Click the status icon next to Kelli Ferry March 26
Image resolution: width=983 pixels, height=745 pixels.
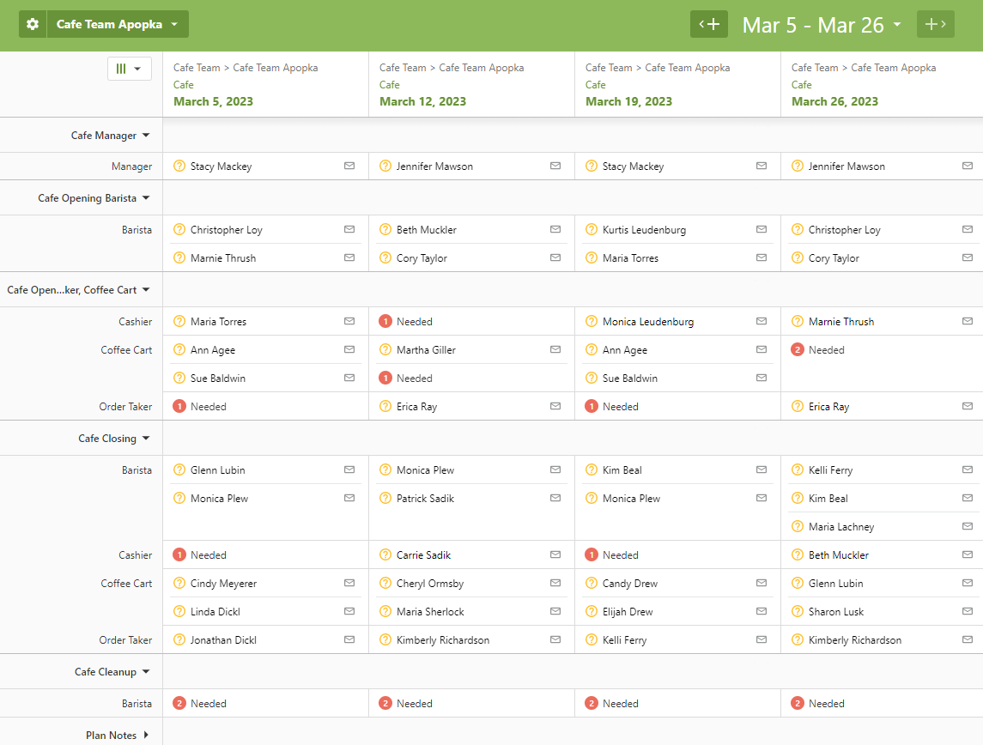pos(798,470)
